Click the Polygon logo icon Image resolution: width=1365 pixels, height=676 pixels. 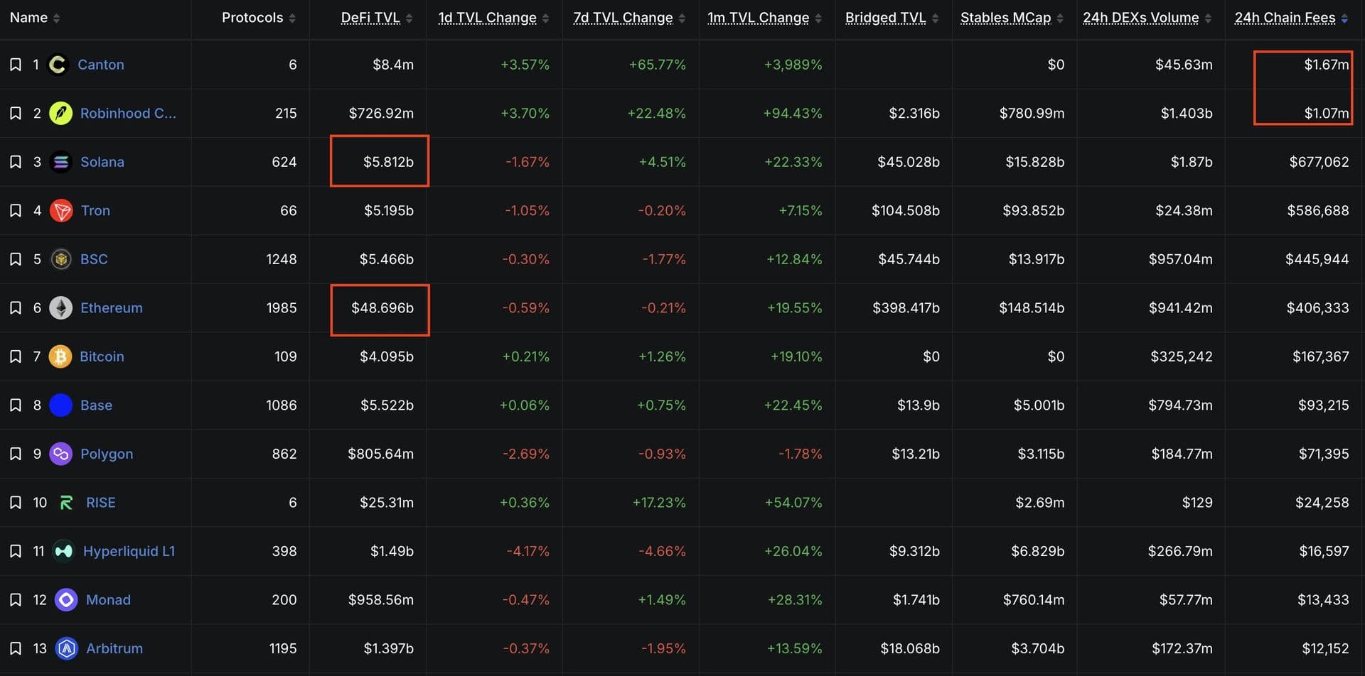pos(60,454)
